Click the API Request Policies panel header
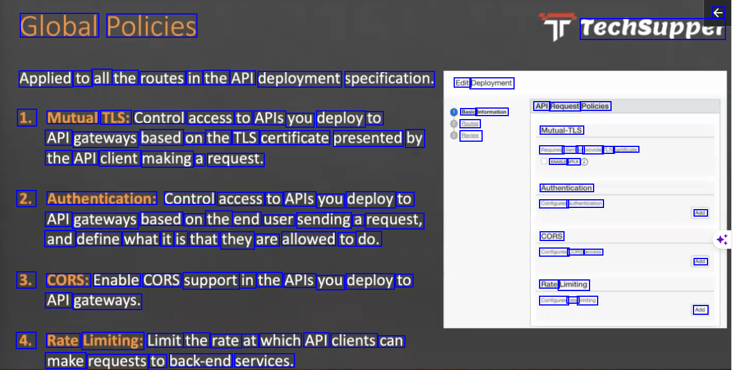 [x=572, y=106]
